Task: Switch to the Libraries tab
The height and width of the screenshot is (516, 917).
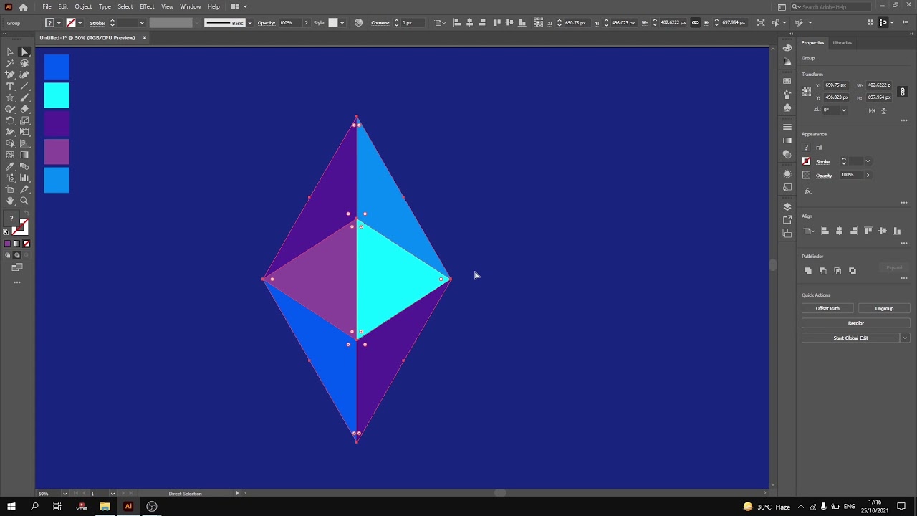Action: tap(842, 43)
